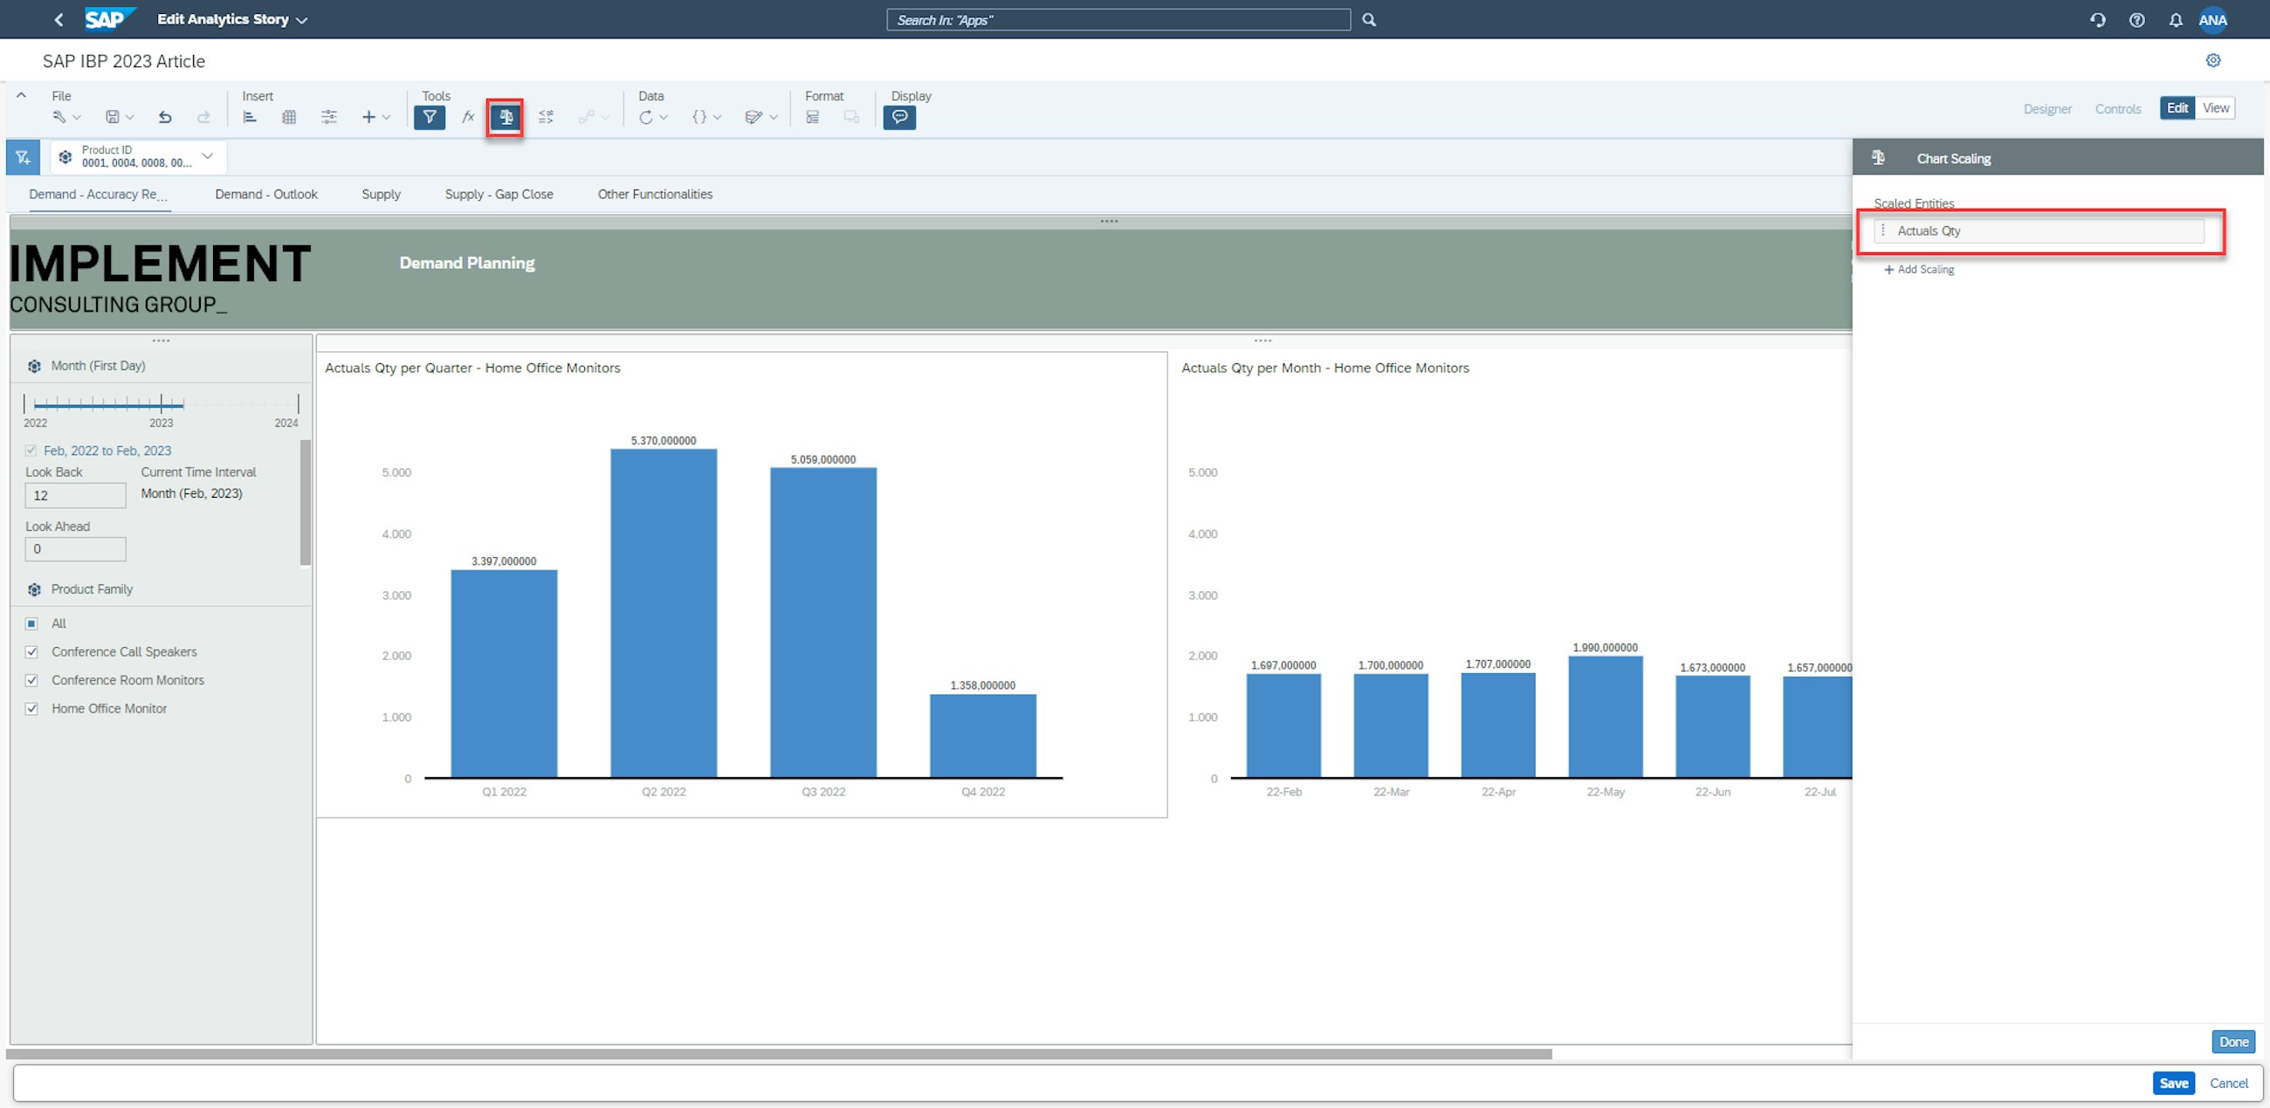This screenshot has height=1108, width=2270.
Task: Click the add story filter icon
Action: coord(23,158)
